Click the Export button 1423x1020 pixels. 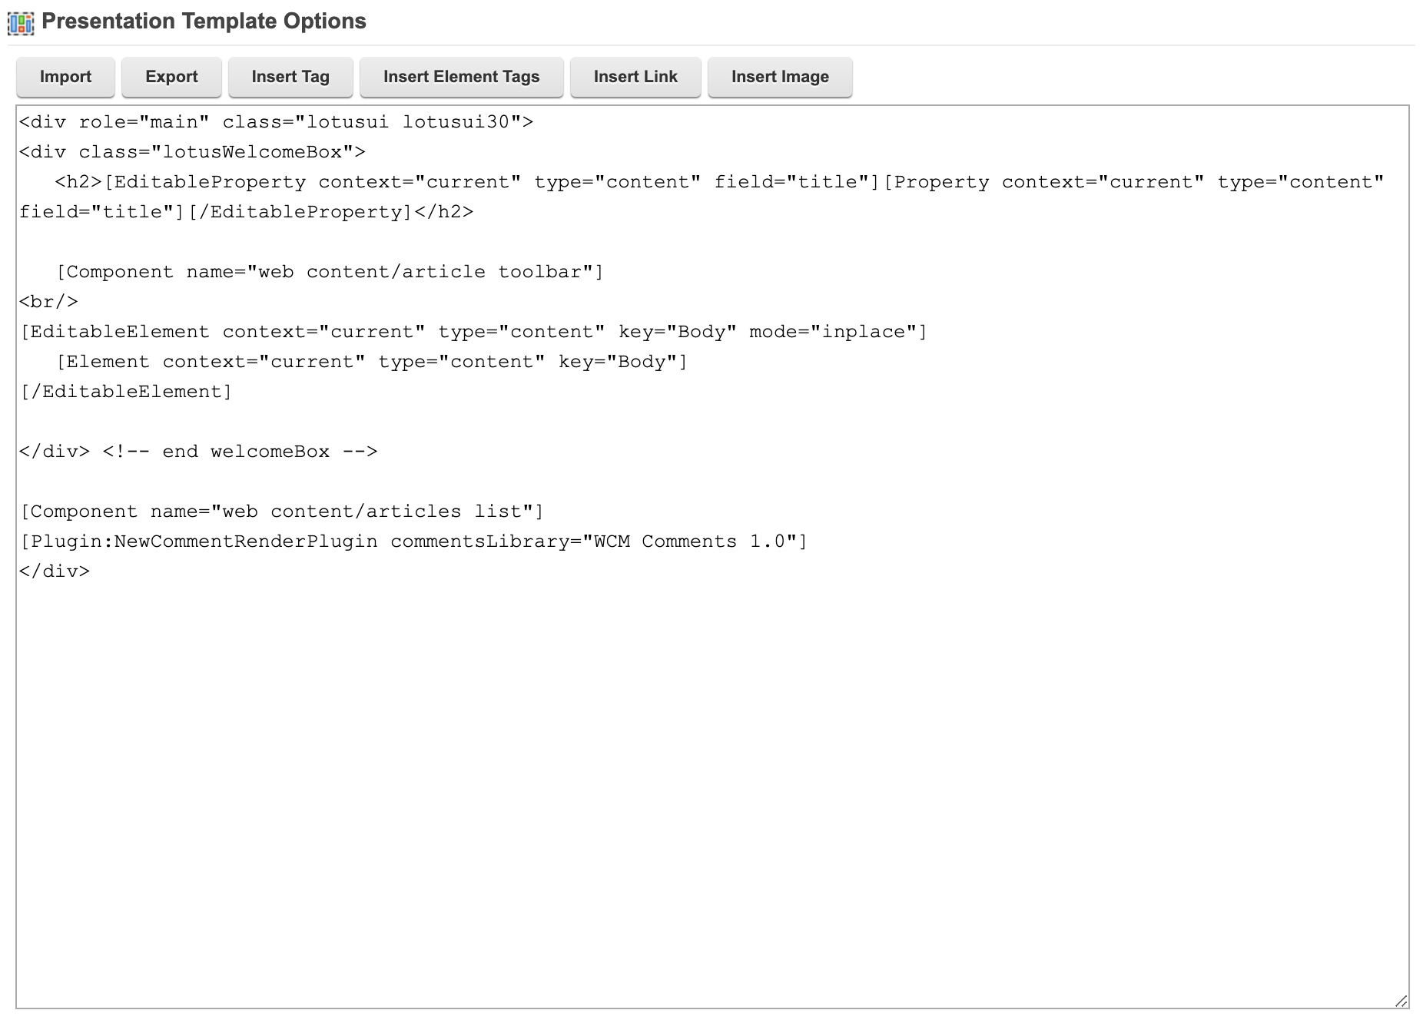171,77
